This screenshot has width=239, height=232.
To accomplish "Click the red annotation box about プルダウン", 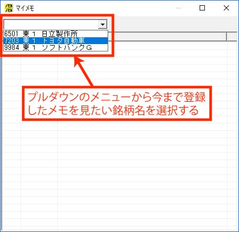I will (117, 103).
